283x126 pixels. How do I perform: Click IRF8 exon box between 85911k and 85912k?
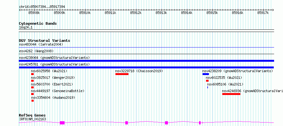[x=127, y=123]
